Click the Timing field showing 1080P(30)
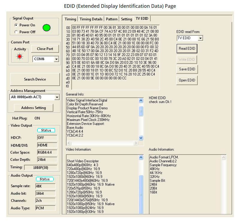 point(40,167)
